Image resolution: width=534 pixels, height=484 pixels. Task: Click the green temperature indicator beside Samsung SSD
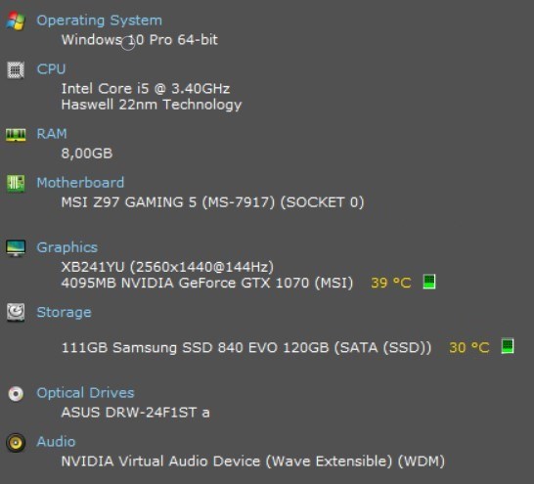(x=508, y=346)
